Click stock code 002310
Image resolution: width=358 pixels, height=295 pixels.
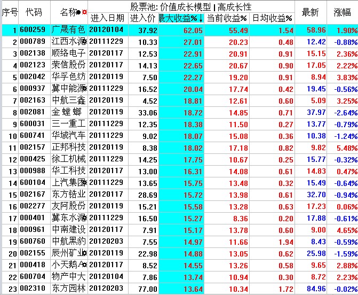coord(33,289)
